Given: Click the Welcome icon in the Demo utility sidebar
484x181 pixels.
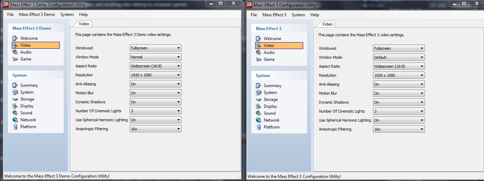Looking at the screenshot, I should click(x=15, y=38).
